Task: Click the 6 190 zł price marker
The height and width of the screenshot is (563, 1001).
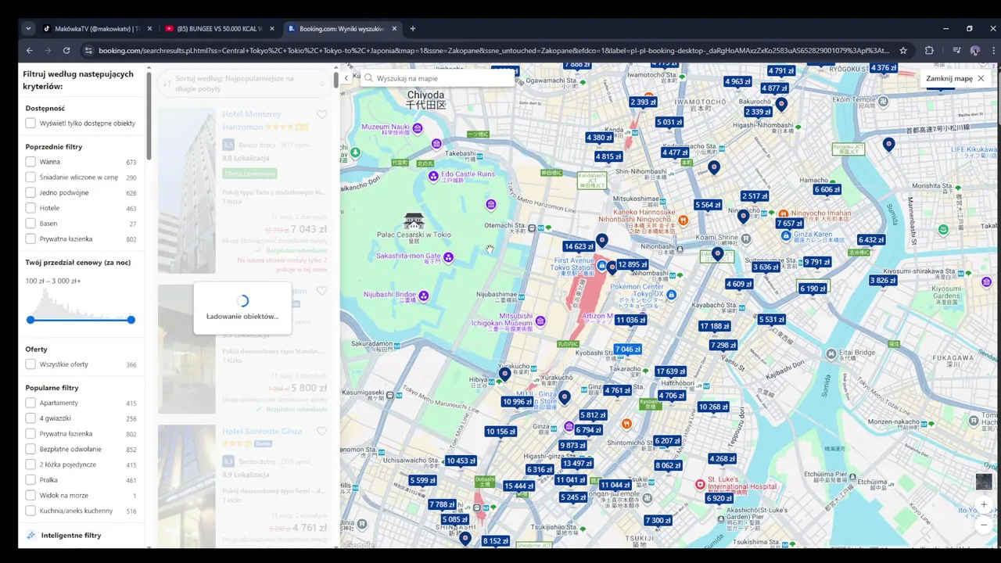Action: [x=813, y=289]
